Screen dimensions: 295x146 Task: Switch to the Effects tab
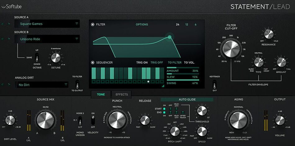pyautogui.click(x=121, y=94)
